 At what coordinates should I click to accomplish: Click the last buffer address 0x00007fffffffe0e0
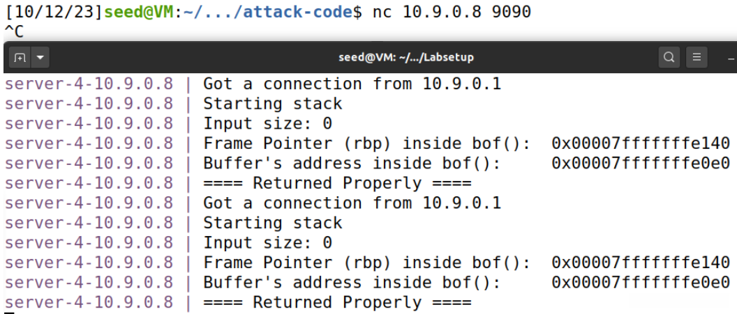(x=640, y=283)
